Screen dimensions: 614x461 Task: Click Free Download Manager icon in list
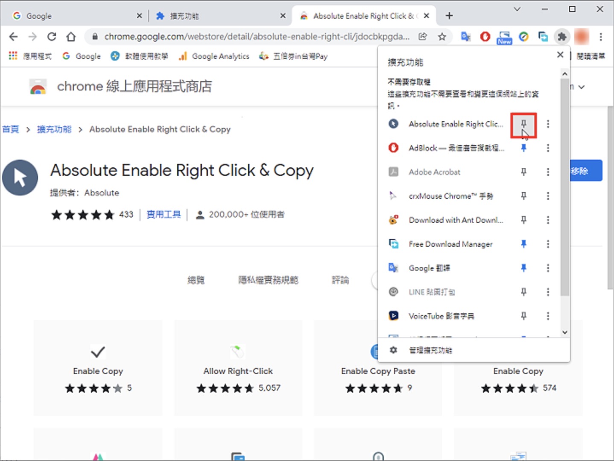(x=393, y=244)
